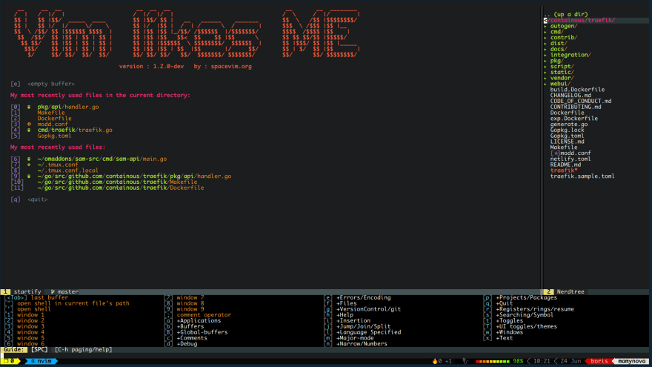Image resolution: width=652 pixels, height=367 pixels.
Task: Click the icon beside sam-api/main.go entry
Action: point(29,159)
